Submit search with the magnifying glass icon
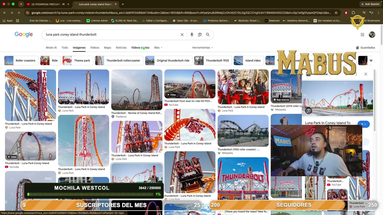The image size is (383, 215). point(208,35)
